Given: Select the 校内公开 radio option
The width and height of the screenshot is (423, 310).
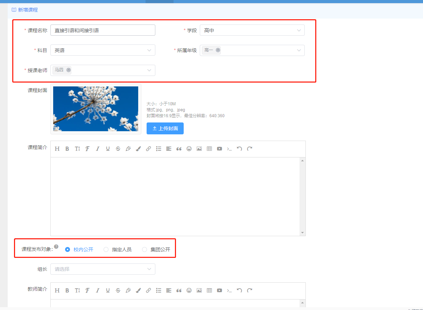Looking at the screenshot, I should tap(68, 249).
